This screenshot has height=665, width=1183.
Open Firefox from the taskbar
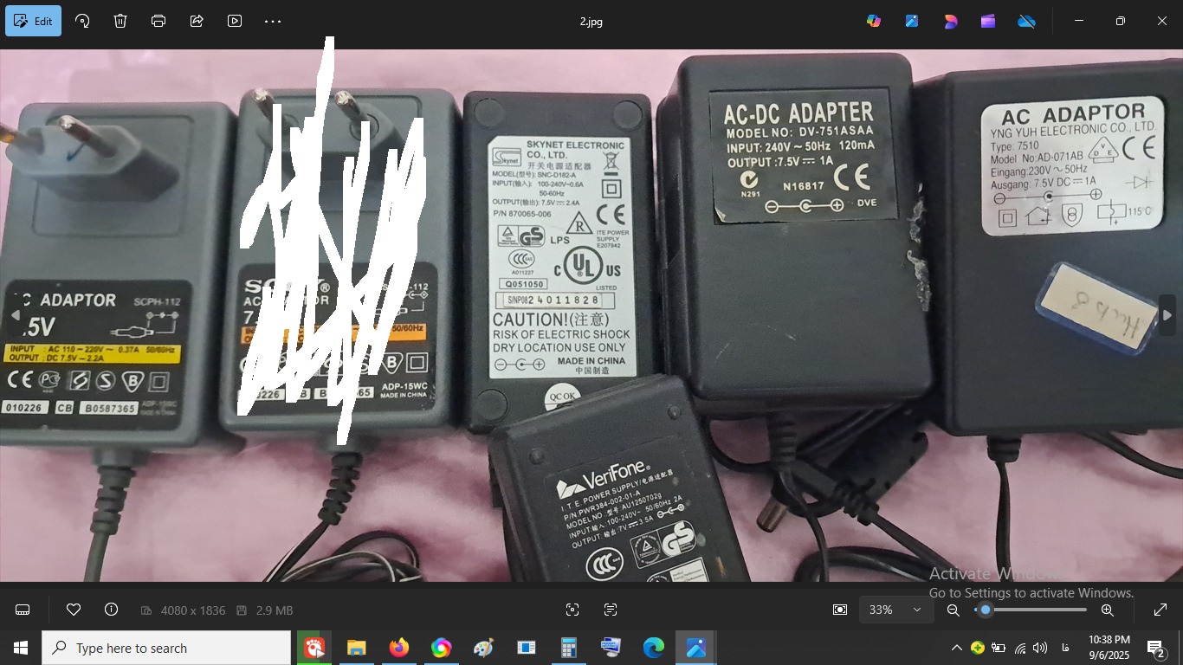(x=398, y=648)
